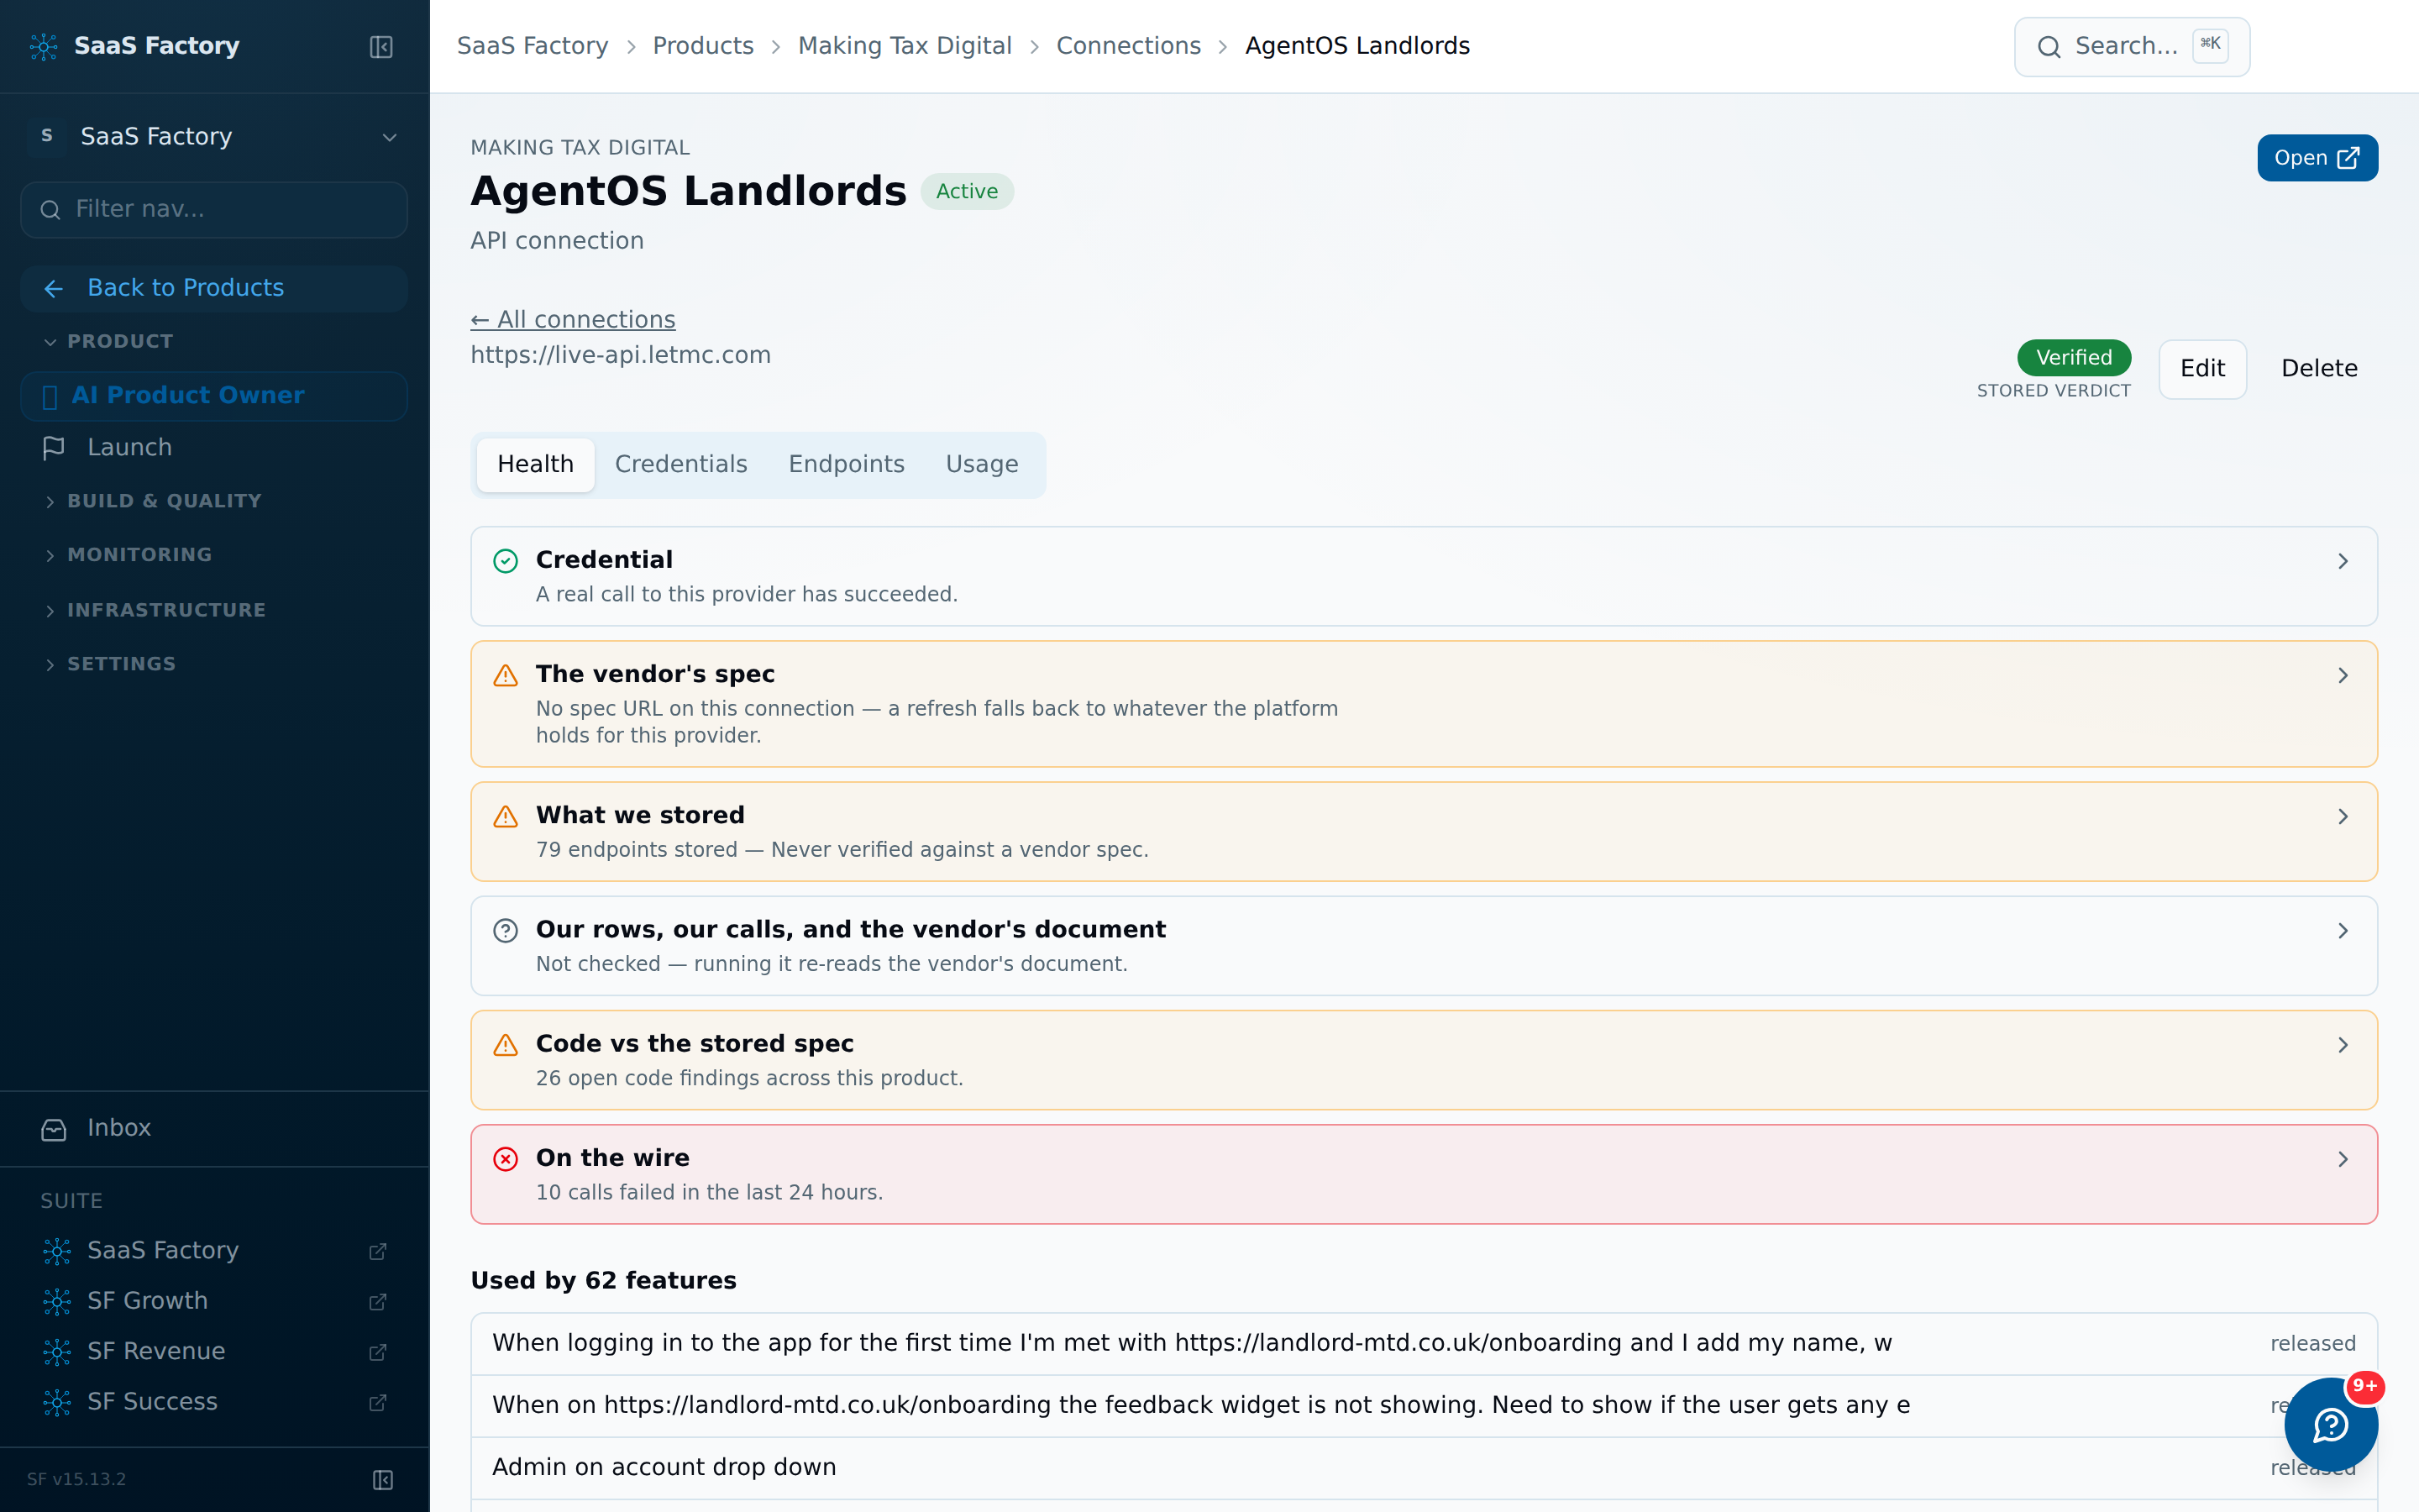Screen dimensions: 2419x1512
Task: Click red error icon on On the wire
Action: point(506,1158)
